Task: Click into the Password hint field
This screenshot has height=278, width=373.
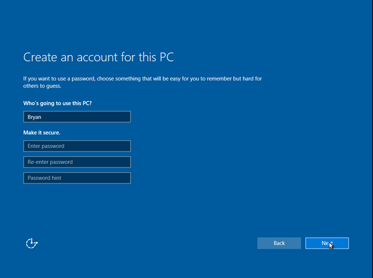Action: (x=77, y=178)
